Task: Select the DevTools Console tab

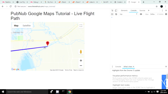Action: 134,10
